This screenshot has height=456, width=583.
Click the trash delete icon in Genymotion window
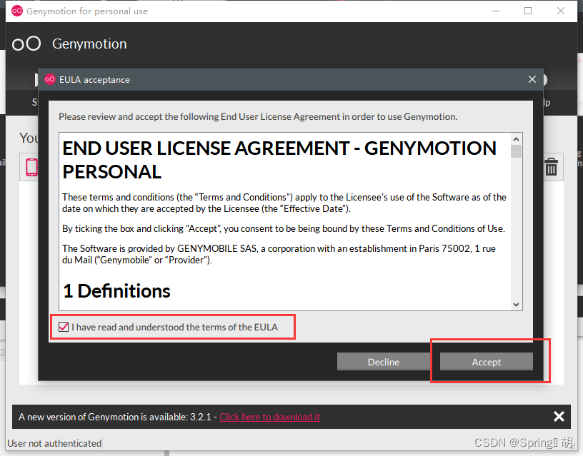point(551,167)
